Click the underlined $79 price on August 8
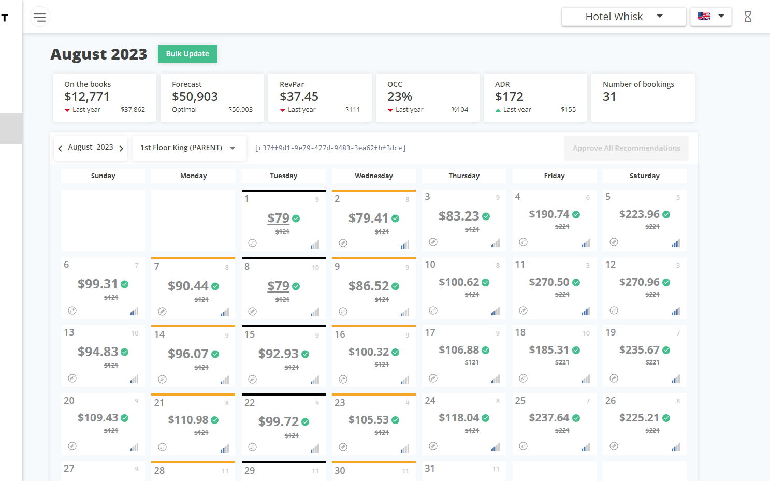770x481 pixels. point(278,286)
